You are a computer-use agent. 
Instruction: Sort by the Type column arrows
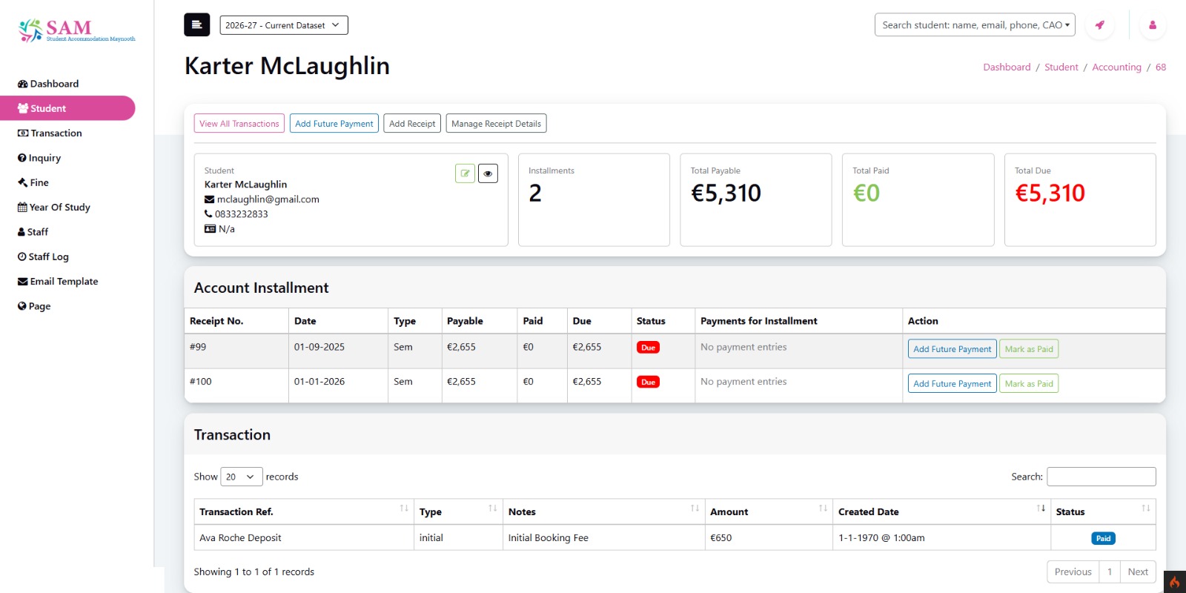coord(492,508)
